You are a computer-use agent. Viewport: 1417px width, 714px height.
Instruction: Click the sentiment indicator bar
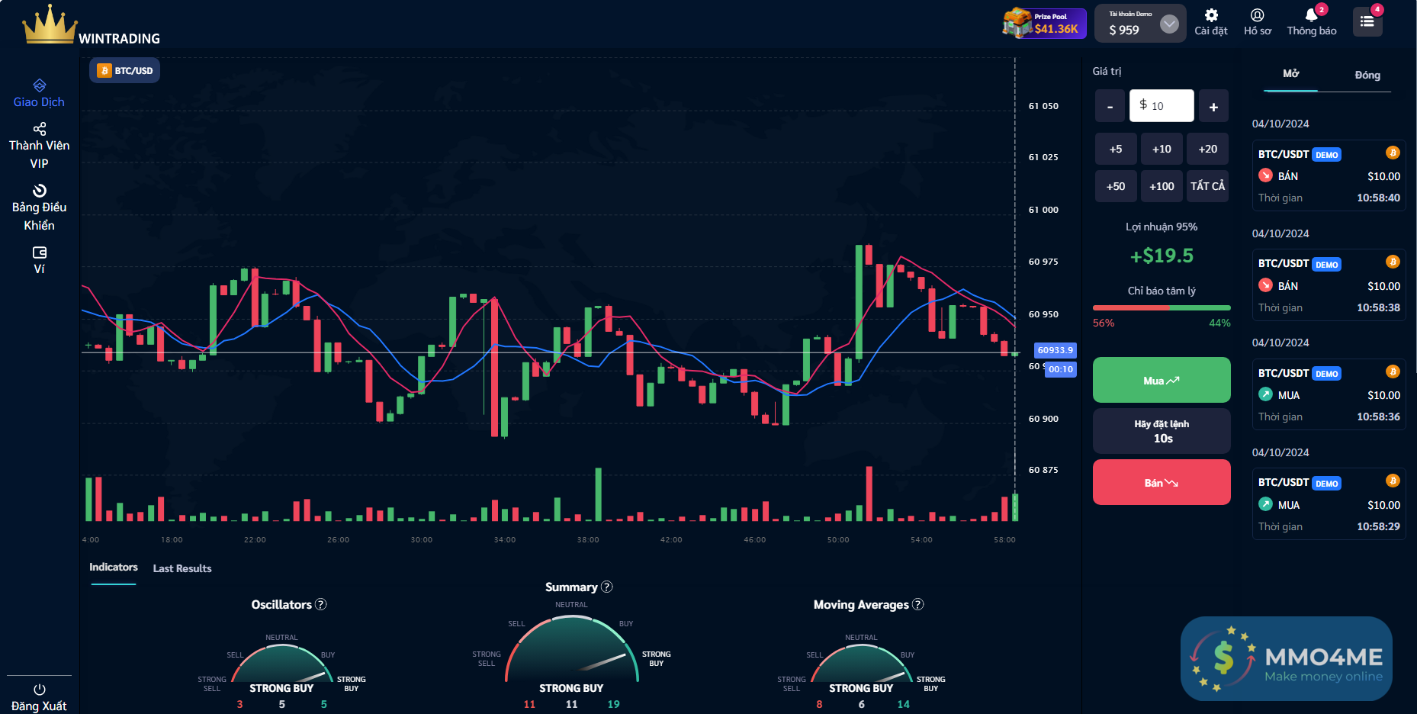tap(1162, 307)
